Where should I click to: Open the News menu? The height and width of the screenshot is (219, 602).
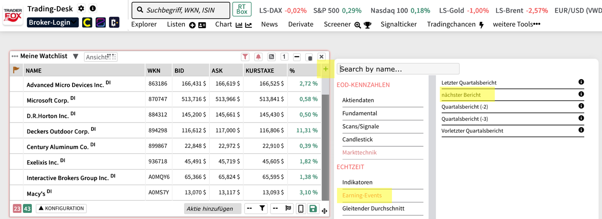pyautogui.click(x=269, y=24)
